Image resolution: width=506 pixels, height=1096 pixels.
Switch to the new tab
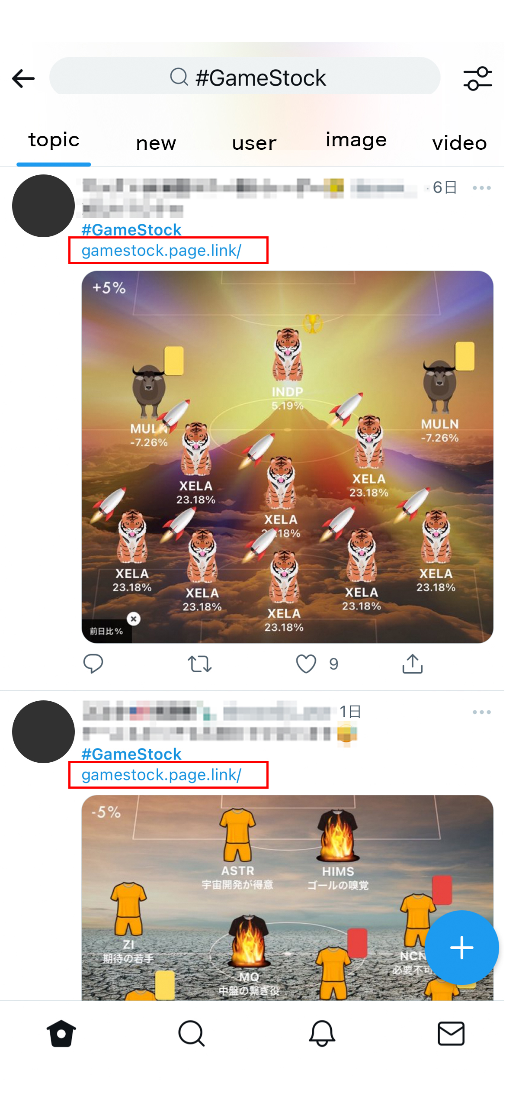[x=156, y=143]
